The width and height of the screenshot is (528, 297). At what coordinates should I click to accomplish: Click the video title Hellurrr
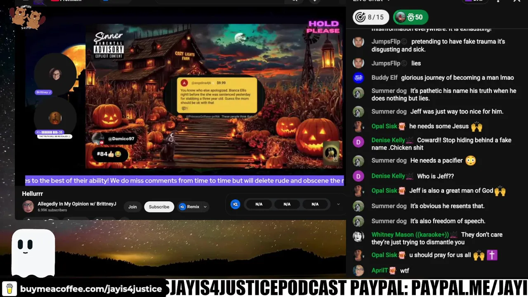click(x=33, y=193)
